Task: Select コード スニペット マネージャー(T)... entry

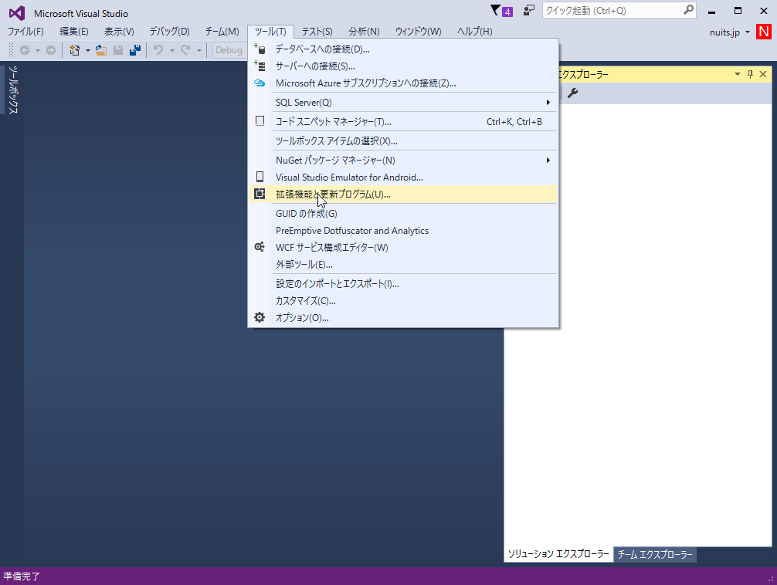Action: pos(403,121)
